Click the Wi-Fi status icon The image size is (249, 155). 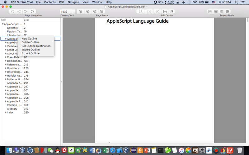tap(195, 2)
